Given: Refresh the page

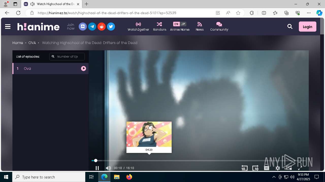Looking at the screenshot, I should point(18,13).
